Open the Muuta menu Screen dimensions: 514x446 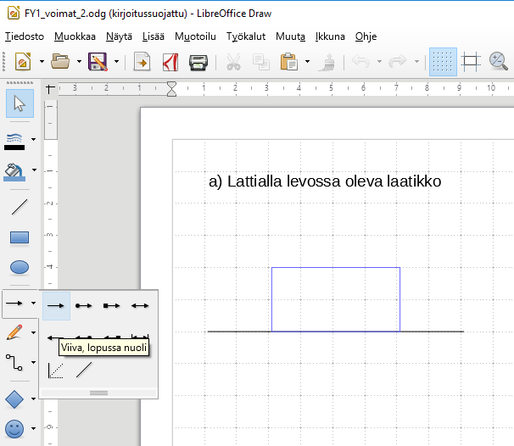(x=290, y=36)
